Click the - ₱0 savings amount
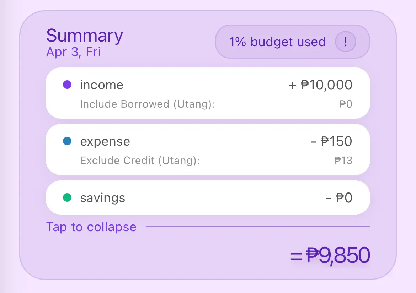Image resolution: width=416 pixels, height=293 pixels. point(339,198)
